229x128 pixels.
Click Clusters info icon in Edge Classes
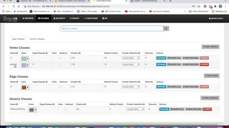(80, 82)
